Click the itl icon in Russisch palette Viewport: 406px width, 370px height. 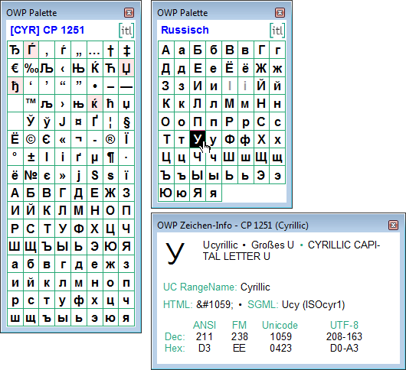click(277, 31)
